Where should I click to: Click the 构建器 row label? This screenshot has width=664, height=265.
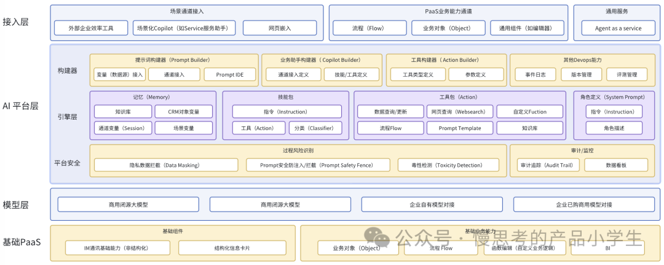coord(68,71)
